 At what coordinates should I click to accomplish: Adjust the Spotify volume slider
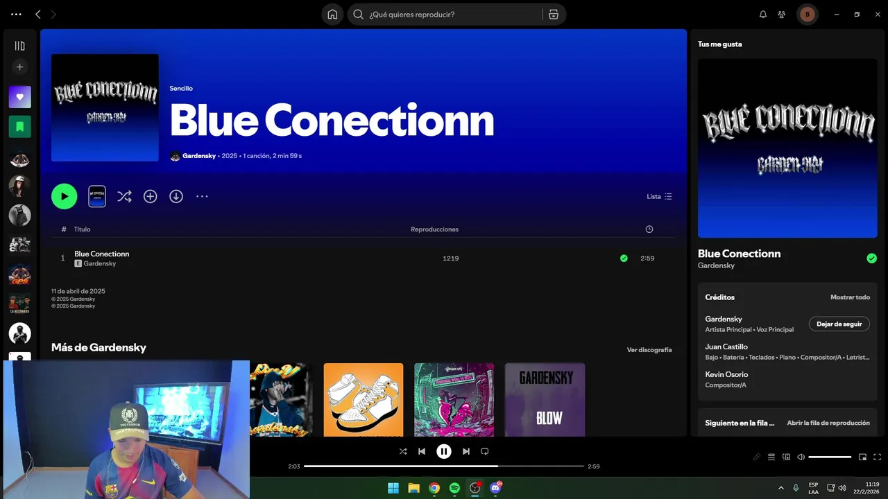pyautogui.click(x=830, y=457)
